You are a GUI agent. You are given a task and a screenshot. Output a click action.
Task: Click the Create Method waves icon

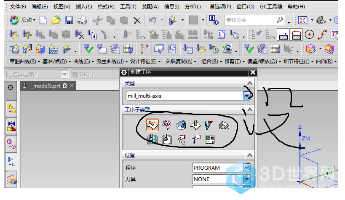click(x=53, y=49)
